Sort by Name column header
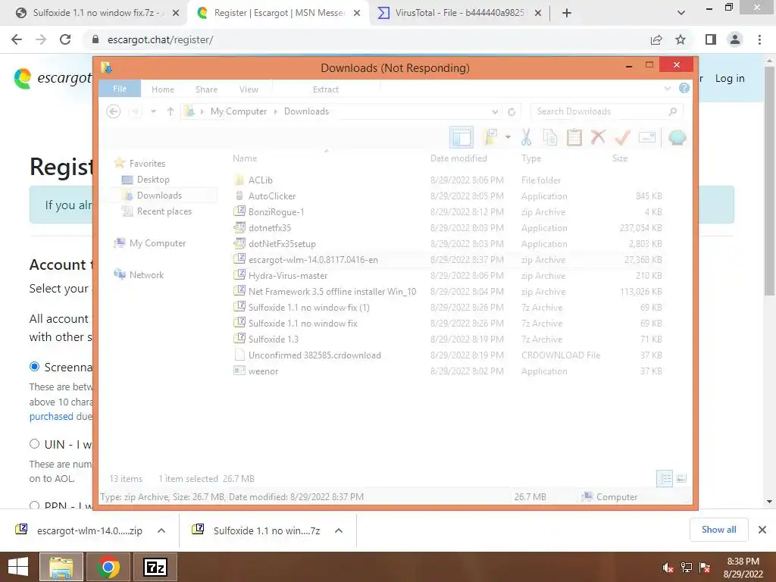The height and width of the screenshot is (582, 776). click(245, 158)
